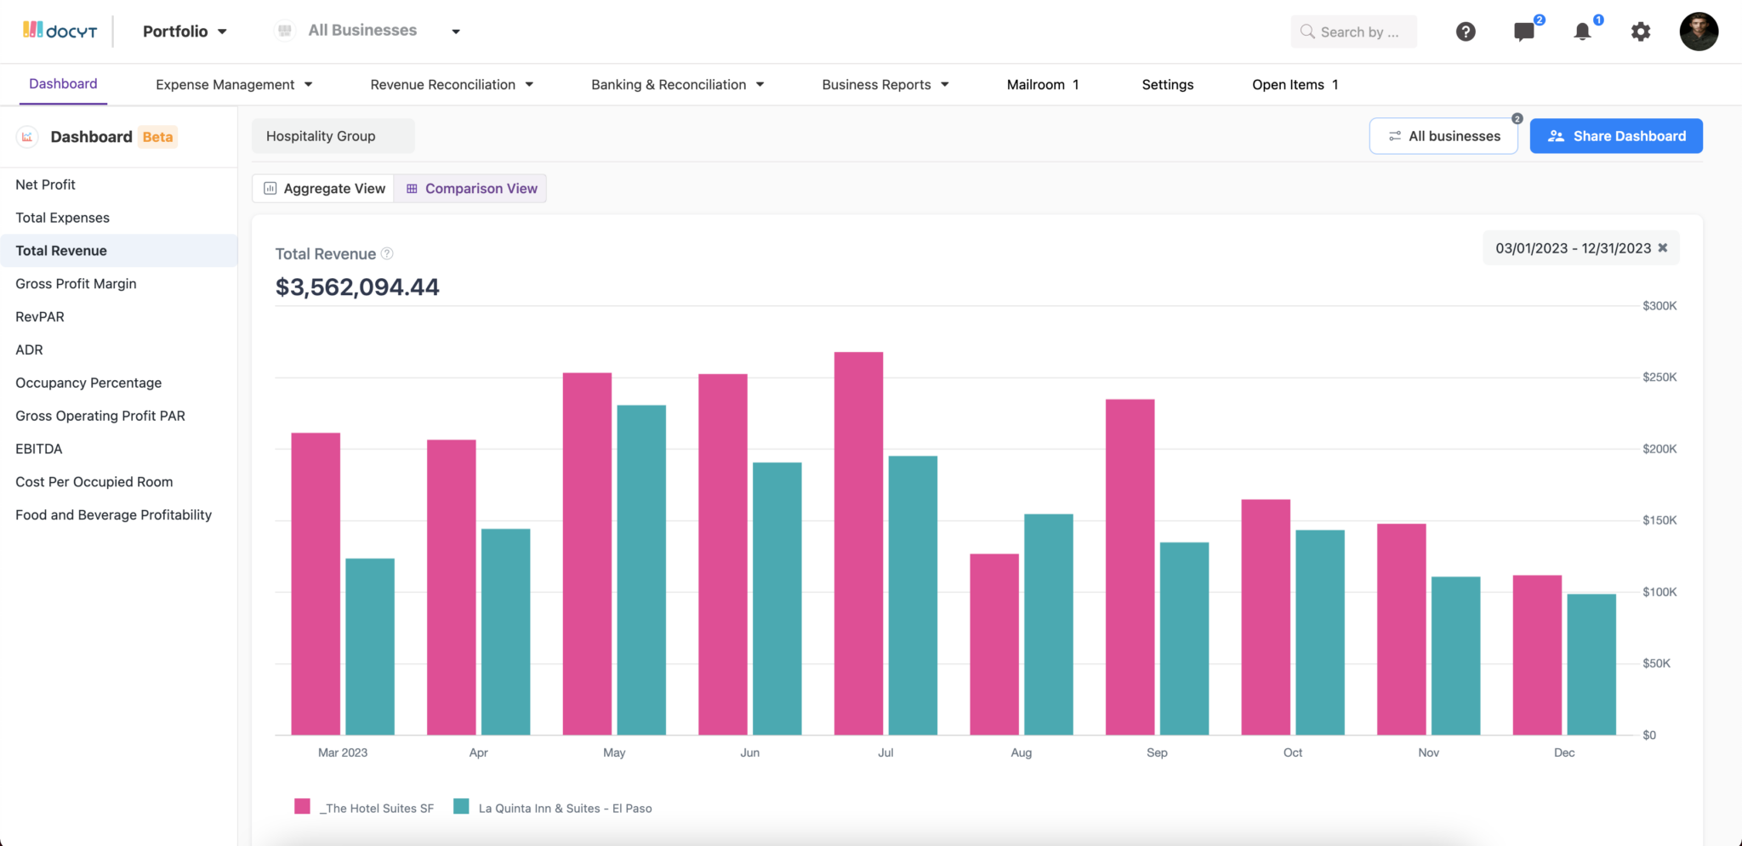Select Occupancy Percentage in the sidebar

pos(118,383)
